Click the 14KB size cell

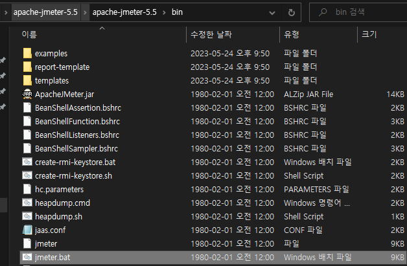point(395,94)
